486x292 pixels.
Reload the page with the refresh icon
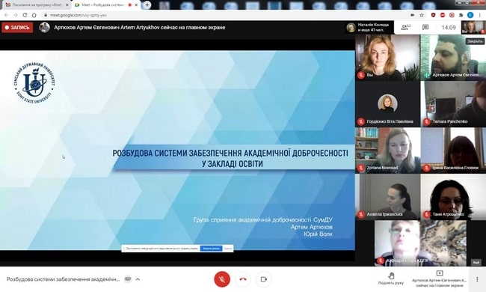25,15
